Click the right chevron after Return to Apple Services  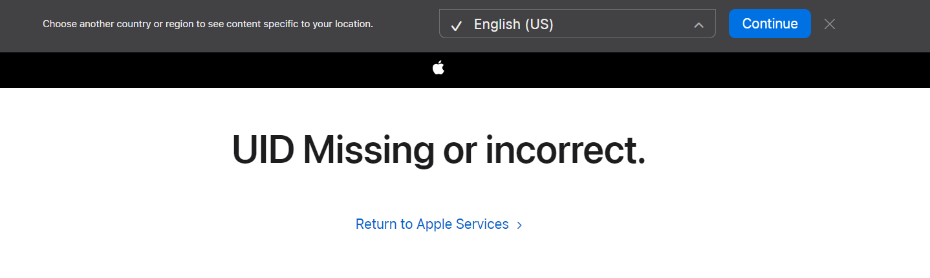click(x=519, y=225)
